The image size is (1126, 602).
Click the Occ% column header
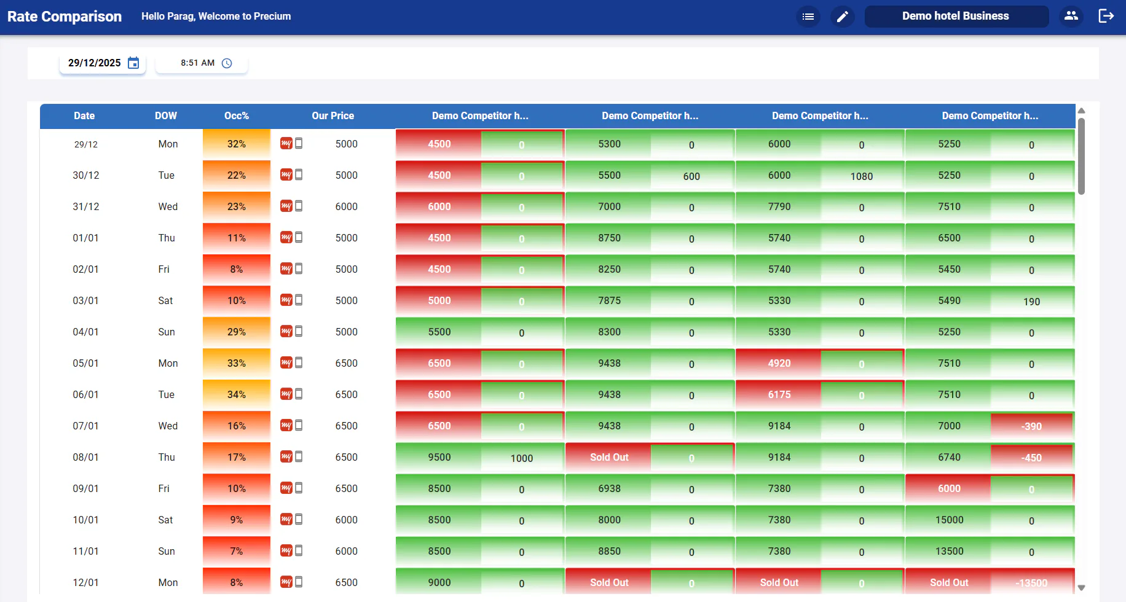tap(237, 115)
